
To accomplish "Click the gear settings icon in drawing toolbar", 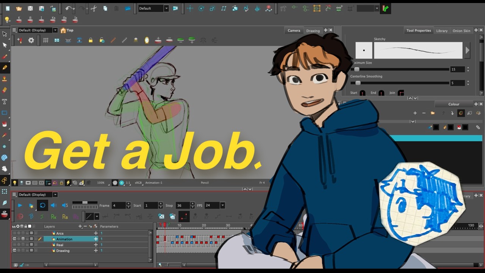I will pyautogui.click(x=31, y=40).
